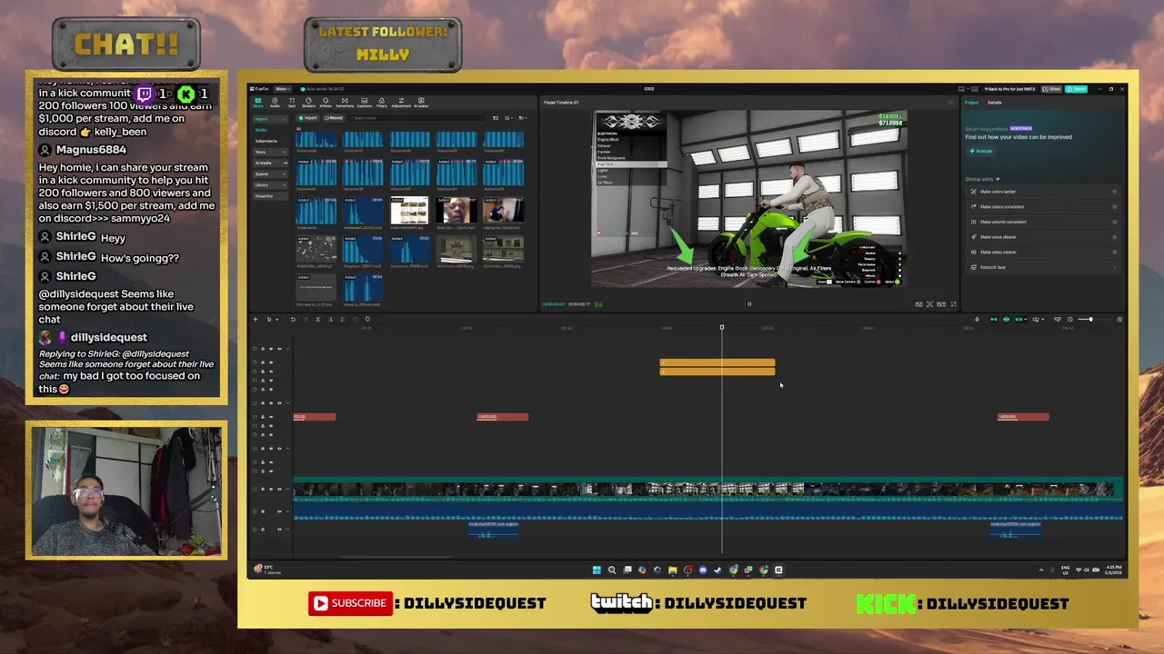Image resolution: width=1164 pixels, height=654 pixels.
Task: Expand the Spaces section
Action: pos(270,173)
